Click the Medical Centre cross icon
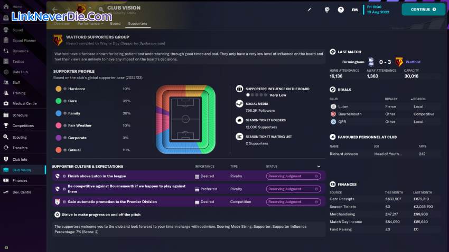This screenshot has width=449, height=252. [6, 103]
